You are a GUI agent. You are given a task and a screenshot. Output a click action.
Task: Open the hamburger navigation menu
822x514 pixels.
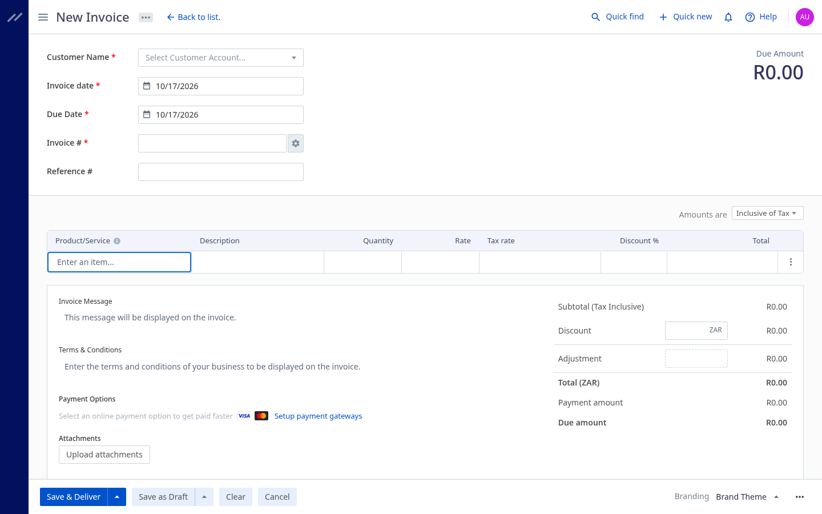43,17
